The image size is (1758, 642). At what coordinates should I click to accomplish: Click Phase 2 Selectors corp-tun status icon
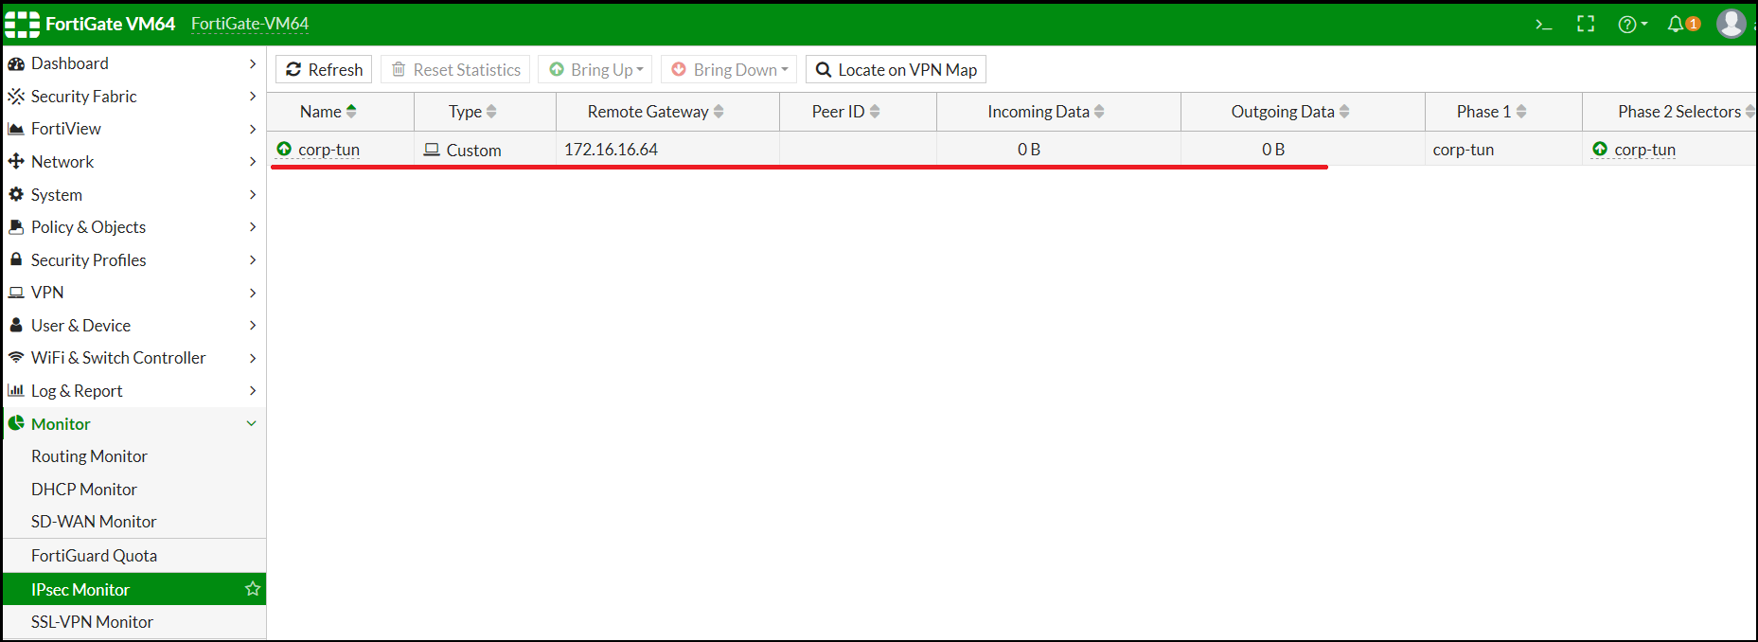point(1600,149)
